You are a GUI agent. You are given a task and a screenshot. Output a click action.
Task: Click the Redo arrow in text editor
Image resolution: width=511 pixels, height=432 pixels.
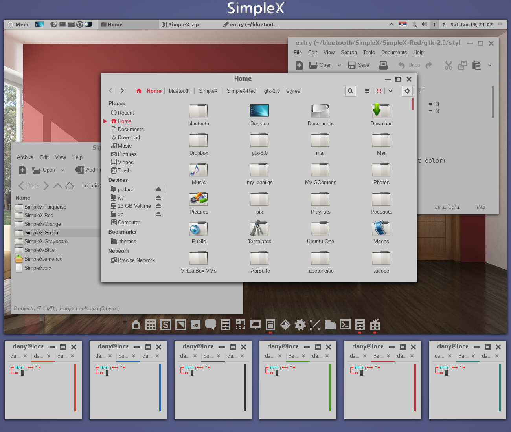(x=429, y=65)
